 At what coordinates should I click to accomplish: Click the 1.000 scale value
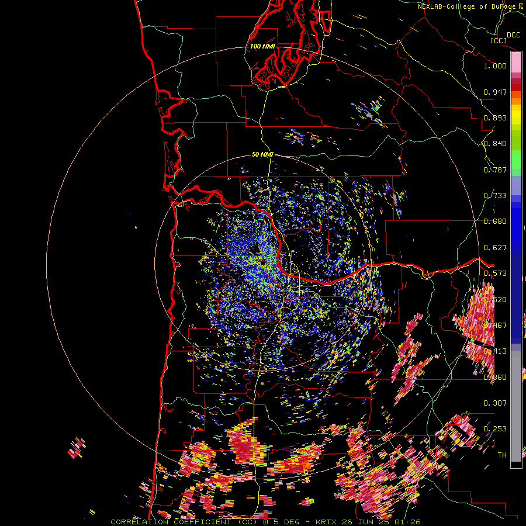tap(495, 65)
